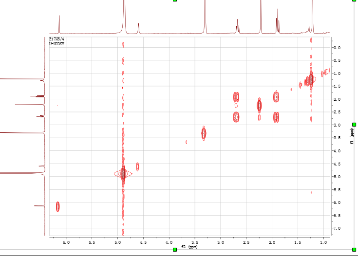This screenshot has width=358, height=256.
Task: Click the 0.0 tick on the f1 axis
Action: pos(337,48)
